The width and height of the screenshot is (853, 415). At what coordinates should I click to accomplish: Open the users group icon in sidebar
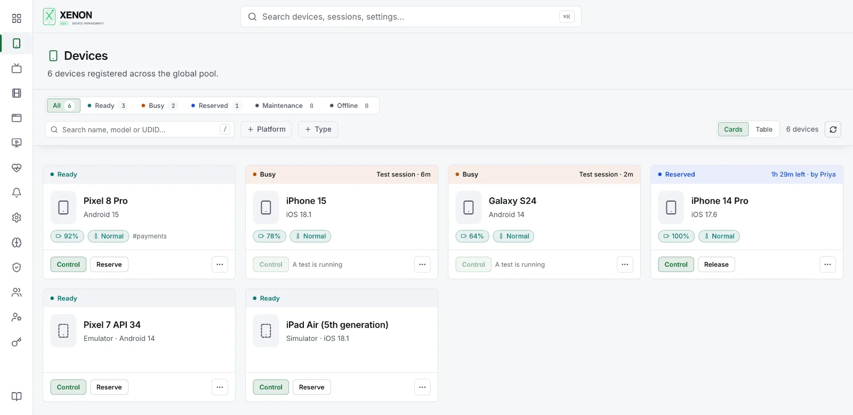point(17,292)
